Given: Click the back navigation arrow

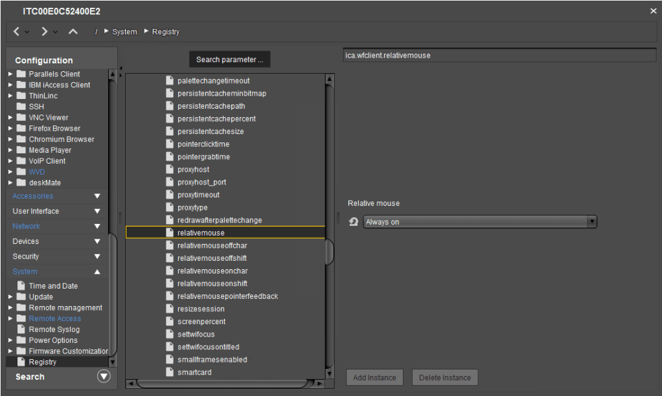Looking at the screenshot, I should point(17,32).
